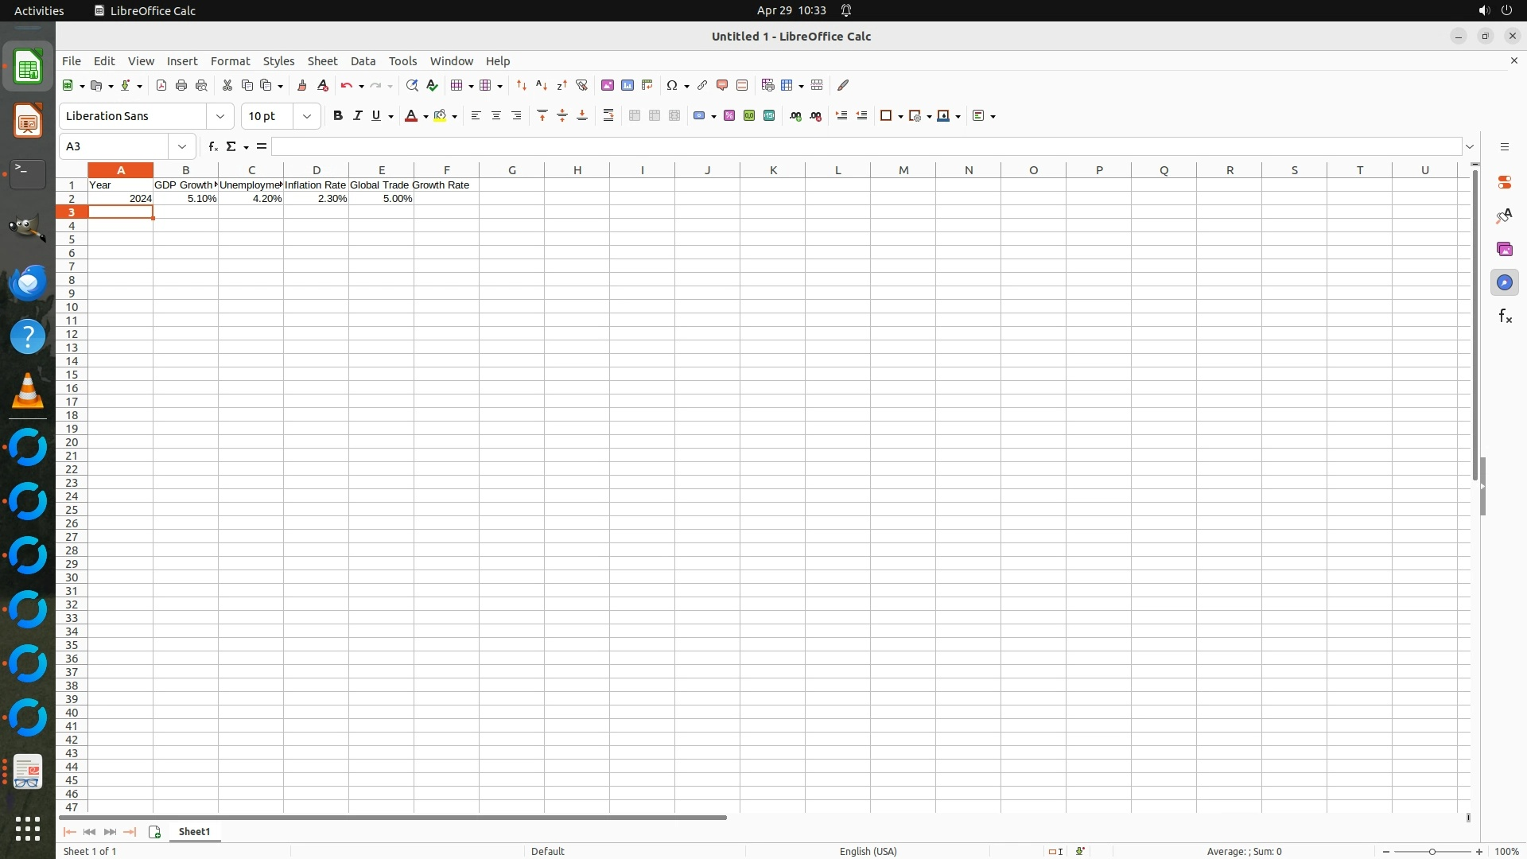Click the Add new sheet button

click(x=155, y=832)
